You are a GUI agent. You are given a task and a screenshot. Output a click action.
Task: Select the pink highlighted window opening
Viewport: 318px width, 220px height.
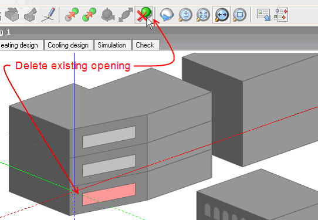109,194
